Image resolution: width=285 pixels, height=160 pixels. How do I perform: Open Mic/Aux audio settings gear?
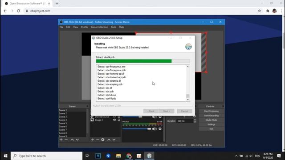(x=160, y=129)
